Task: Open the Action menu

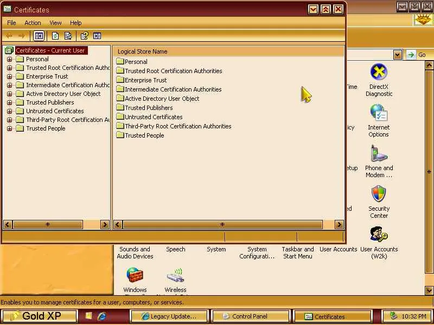Action: 33,23
